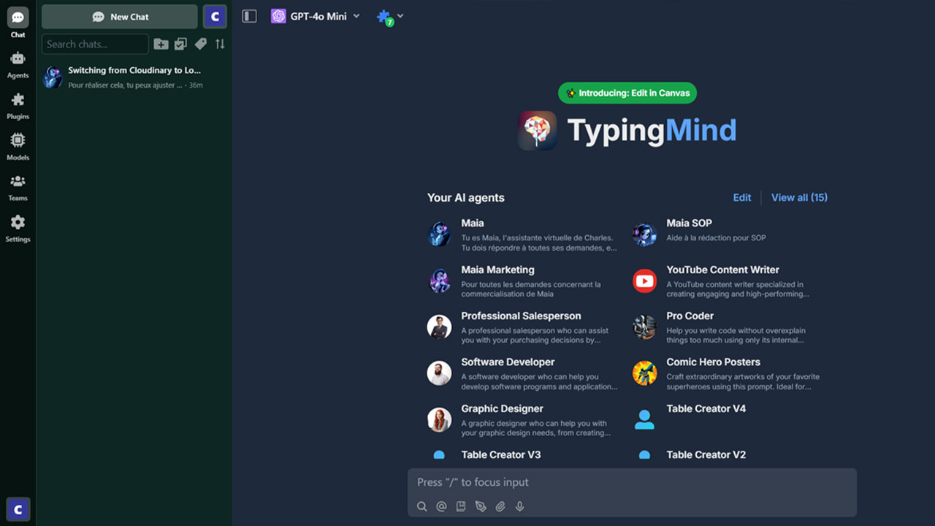Select the YouTube Content Writer agent
The width and height of the screenshot is (935, 526).
click(x=728, y=281)
